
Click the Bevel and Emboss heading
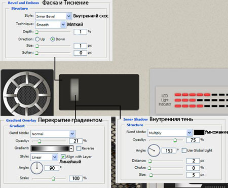pyautogui.click(x=23, y=3)
